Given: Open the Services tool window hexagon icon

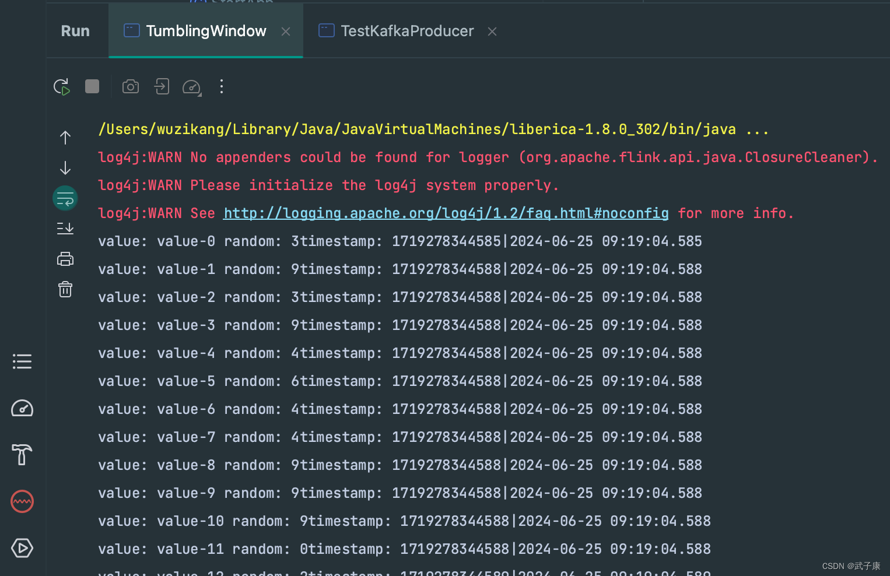Looking at the screenshot, I should 22,548.
